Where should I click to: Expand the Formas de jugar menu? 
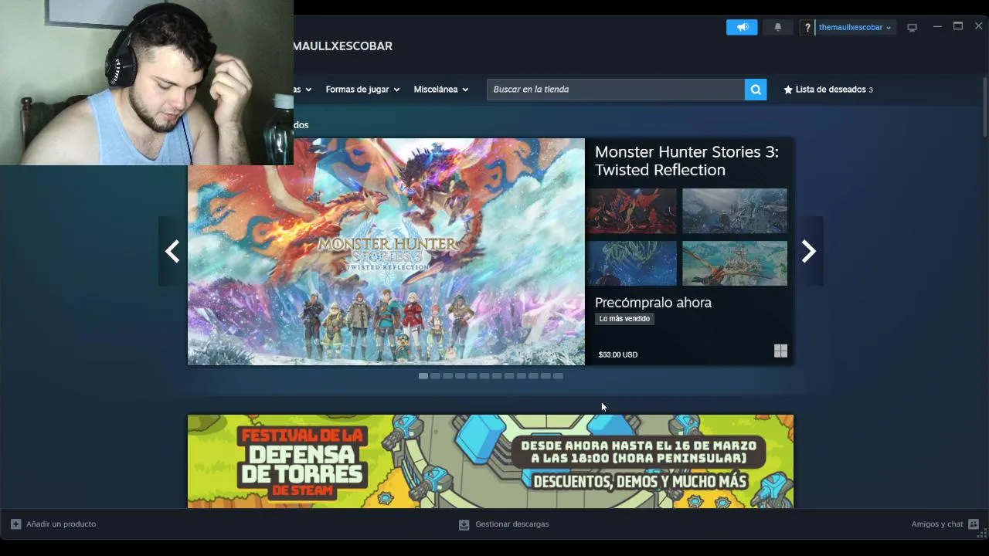point(362,90)
